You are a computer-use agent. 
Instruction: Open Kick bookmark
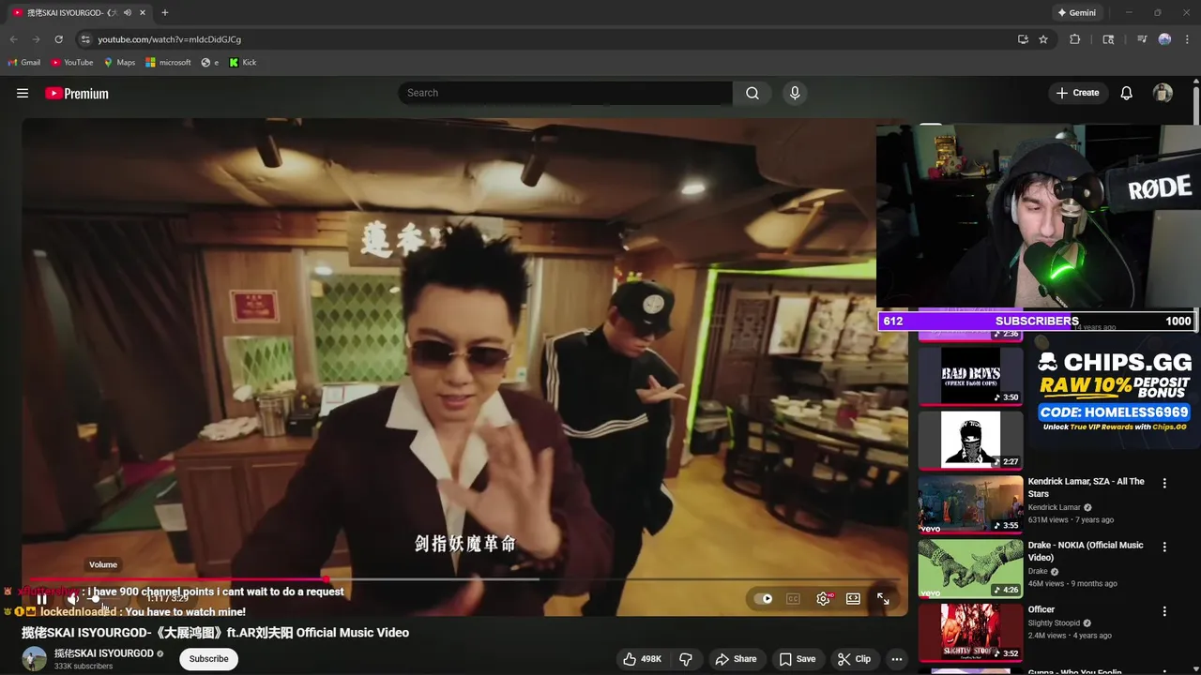pyautogui.click(x=243, y=63)
